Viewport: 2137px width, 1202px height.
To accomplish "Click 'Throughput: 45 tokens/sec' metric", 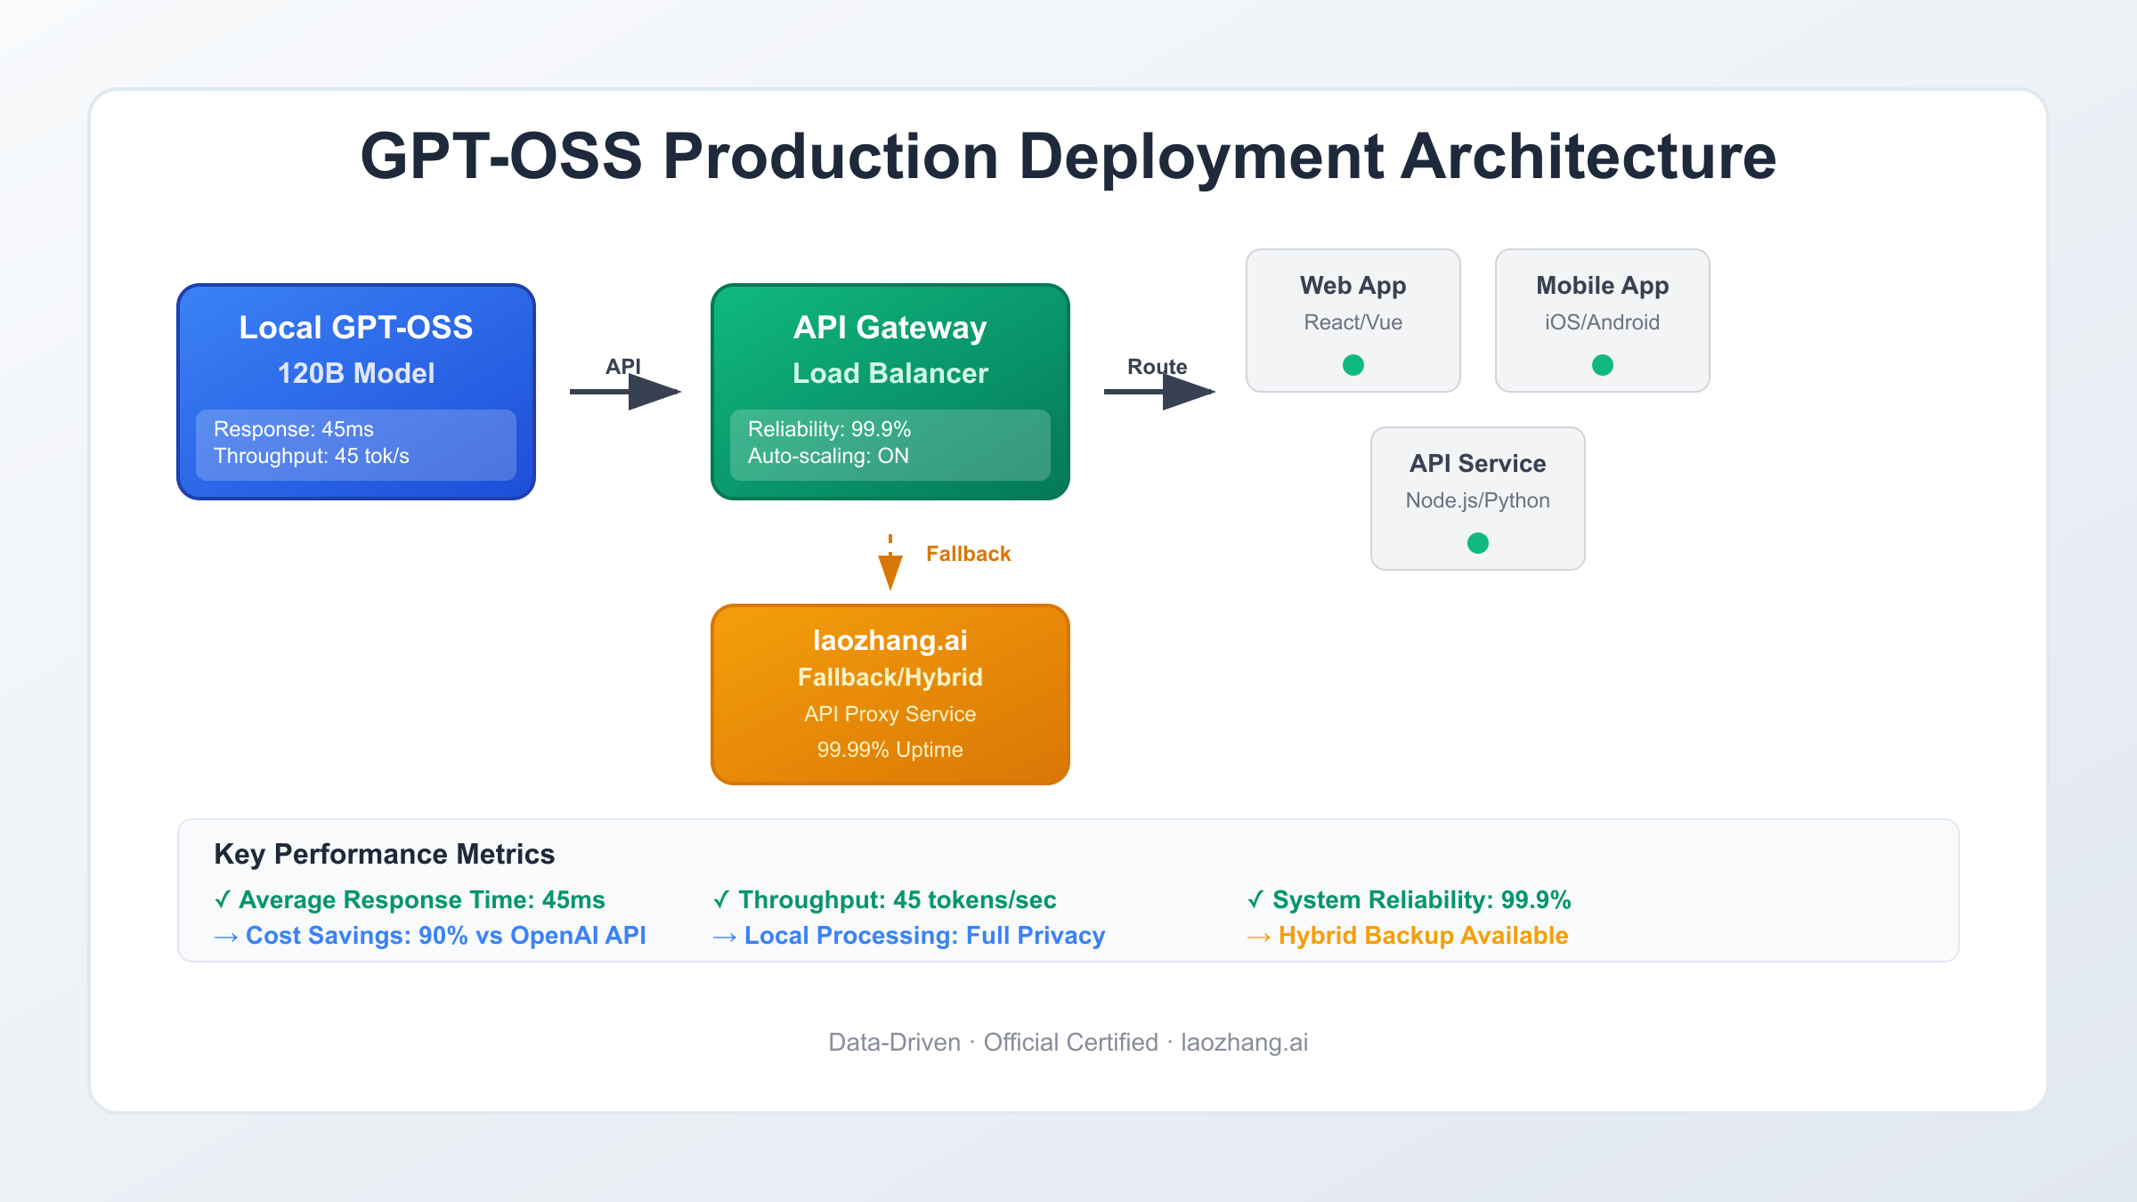I will 885,900.
